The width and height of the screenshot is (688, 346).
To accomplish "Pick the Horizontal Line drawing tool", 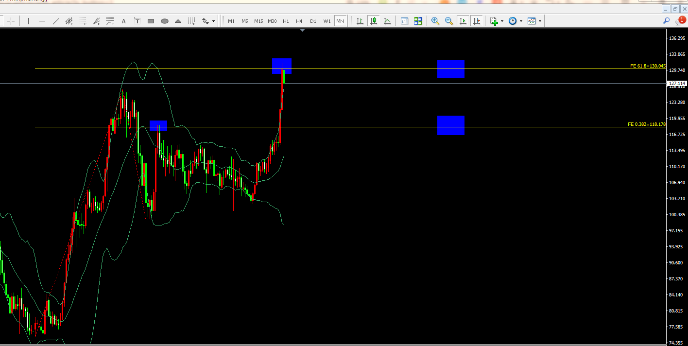I will pos(42,21).
